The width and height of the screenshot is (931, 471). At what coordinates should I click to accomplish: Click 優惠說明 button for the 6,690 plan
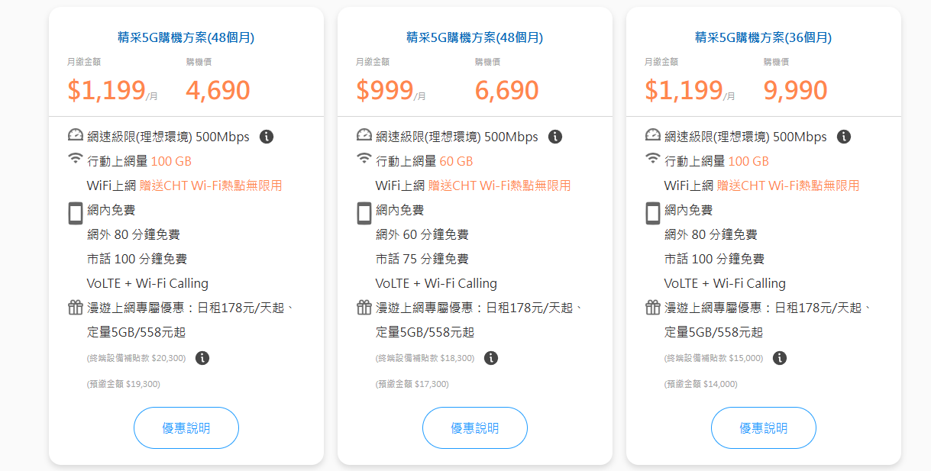475,427
